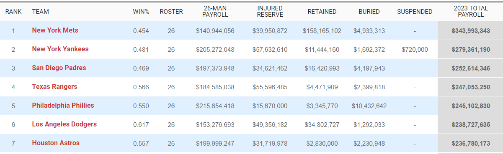Sort by 26-MAN PAYROLL column header
This screenshot has width=503, height=154.
(215, 12)
